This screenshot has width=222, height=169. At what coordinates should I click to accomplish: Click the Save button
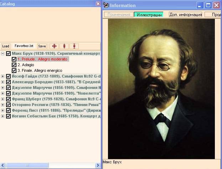click(x=42, y=46)
